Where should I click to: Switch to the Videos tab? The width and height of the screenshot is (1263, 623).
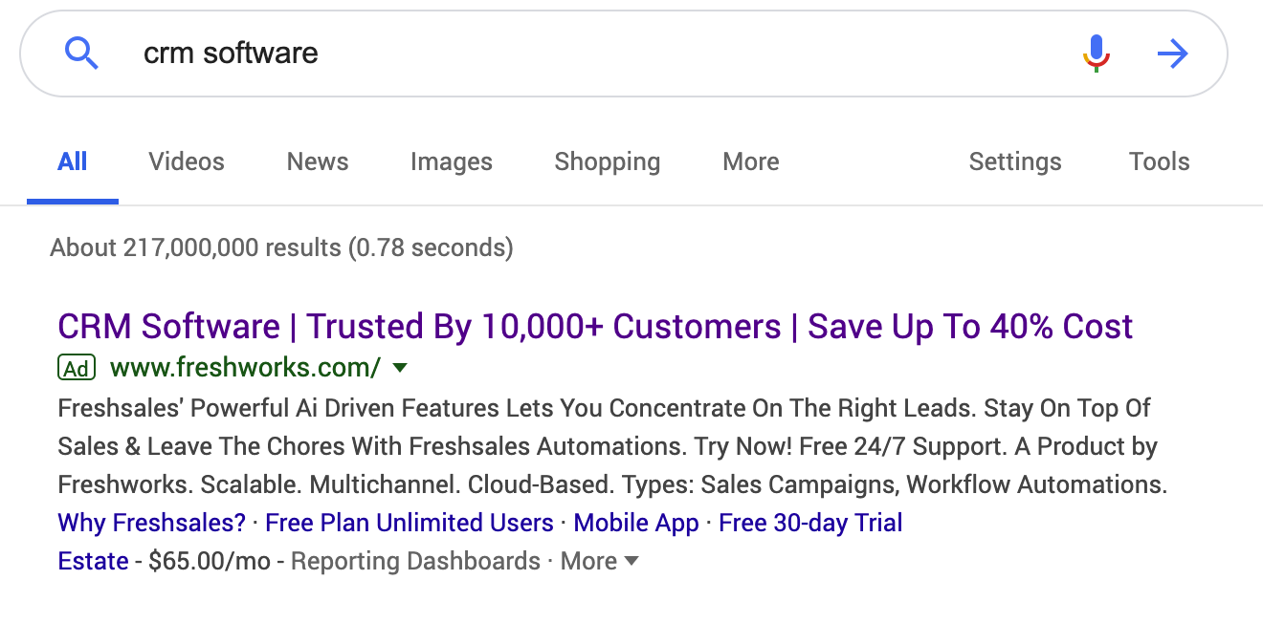[x=187, y=162]
